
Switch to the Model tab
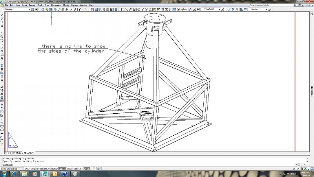(18, 152)
